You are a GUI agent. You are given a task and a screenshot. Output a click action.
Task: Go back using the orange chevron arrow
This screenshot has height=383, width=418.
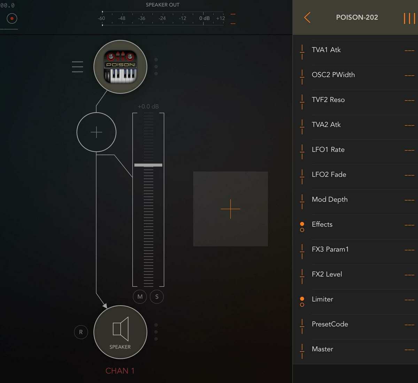click(x=307, y=17)
